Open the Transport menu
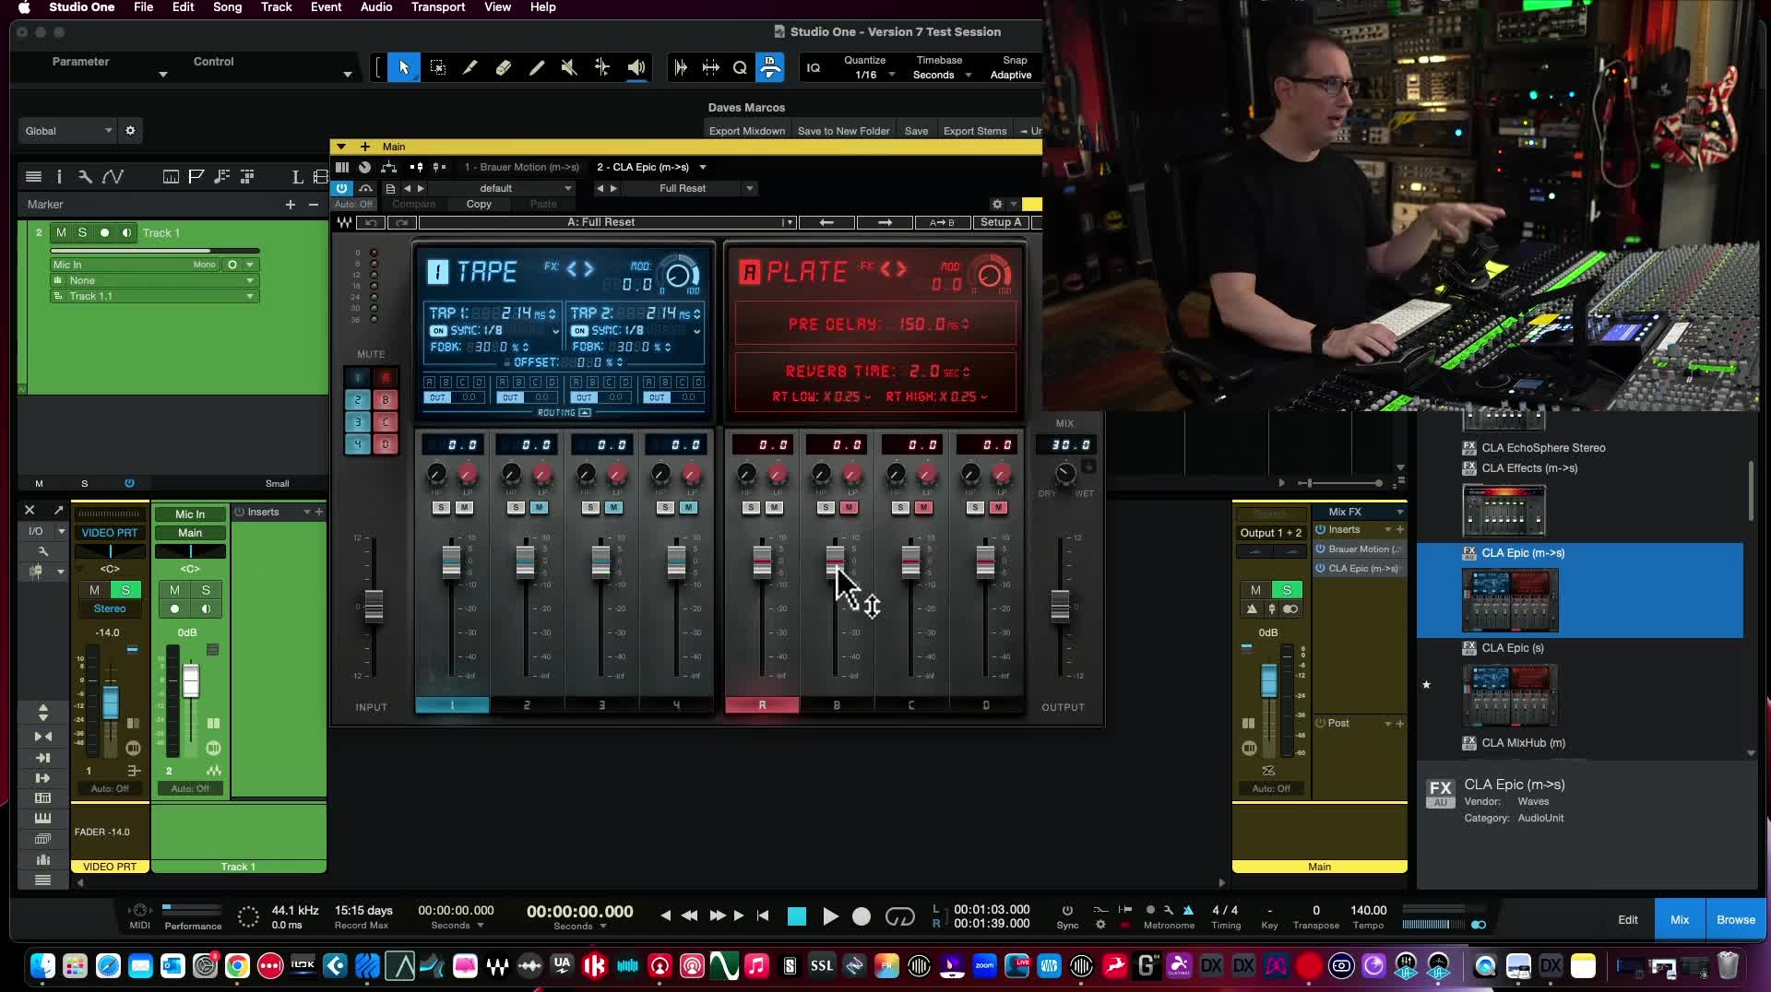The width and height of the screenshot is (1771, 992). (x=438, y=7)
